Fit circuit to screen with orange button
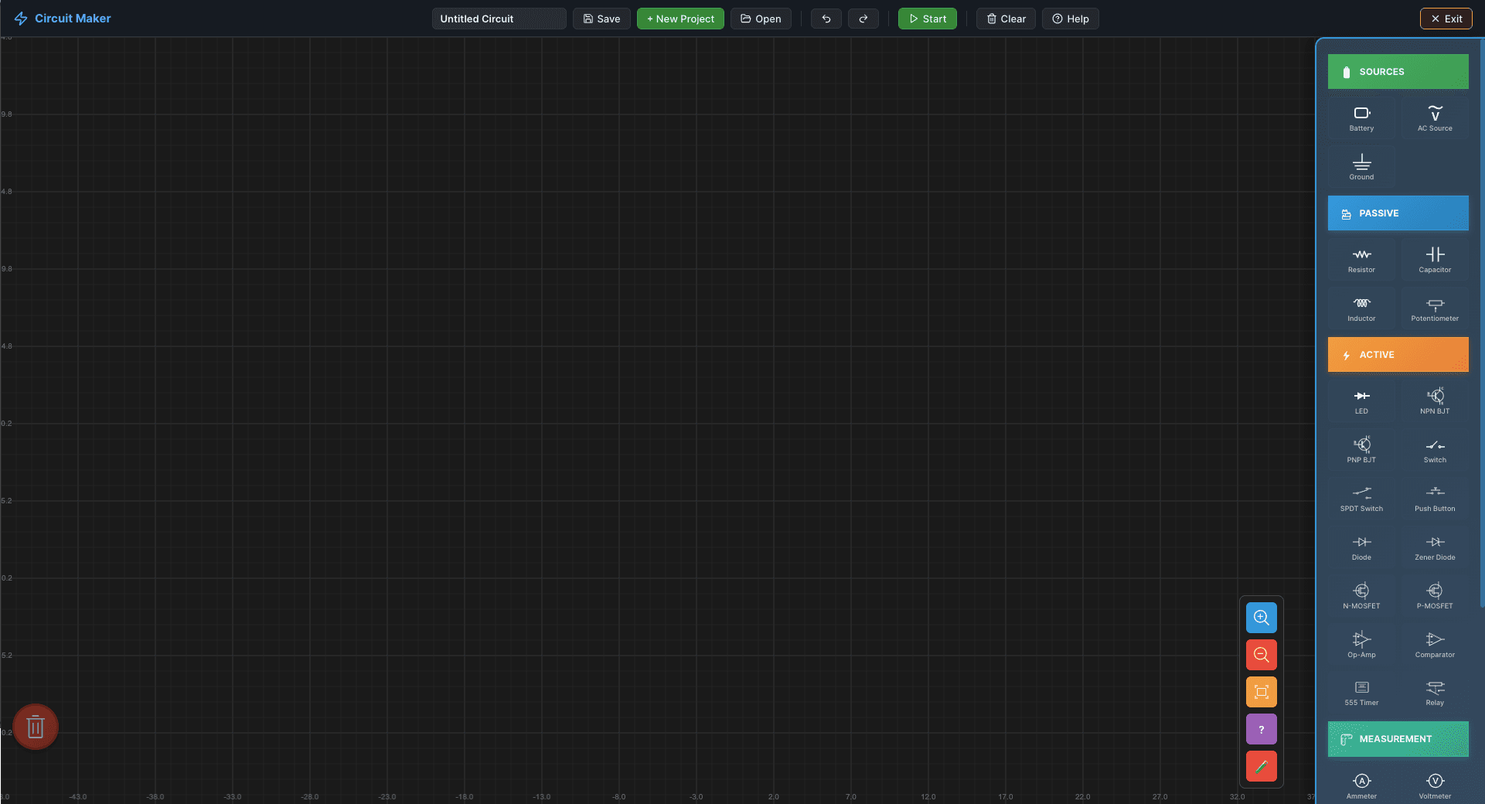 pyautogui.click(x=1261, y=692)
